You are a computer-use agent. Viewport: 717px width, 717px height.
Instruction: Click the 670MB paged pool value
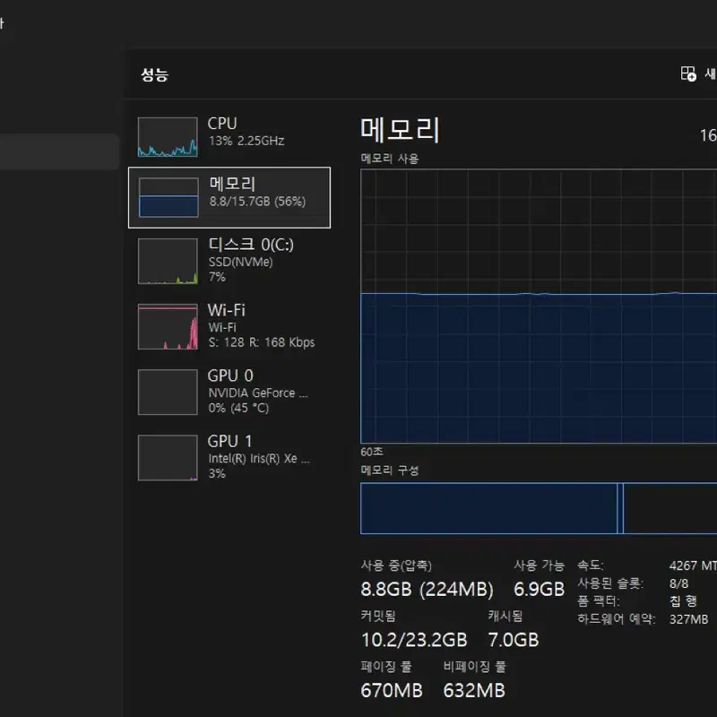pos(392,690)
